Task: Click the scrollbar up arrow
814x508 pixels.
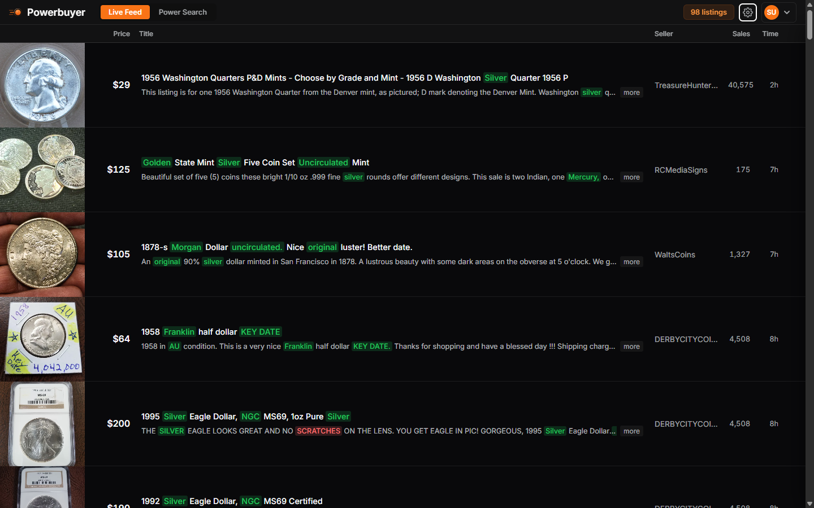Action: click(809, 4)
